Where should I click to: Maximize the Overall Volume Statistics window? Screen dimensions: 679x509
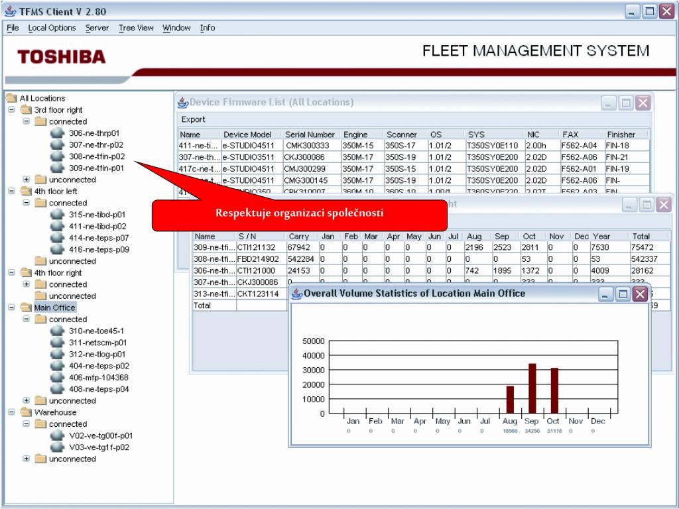(x=623, y=294)
